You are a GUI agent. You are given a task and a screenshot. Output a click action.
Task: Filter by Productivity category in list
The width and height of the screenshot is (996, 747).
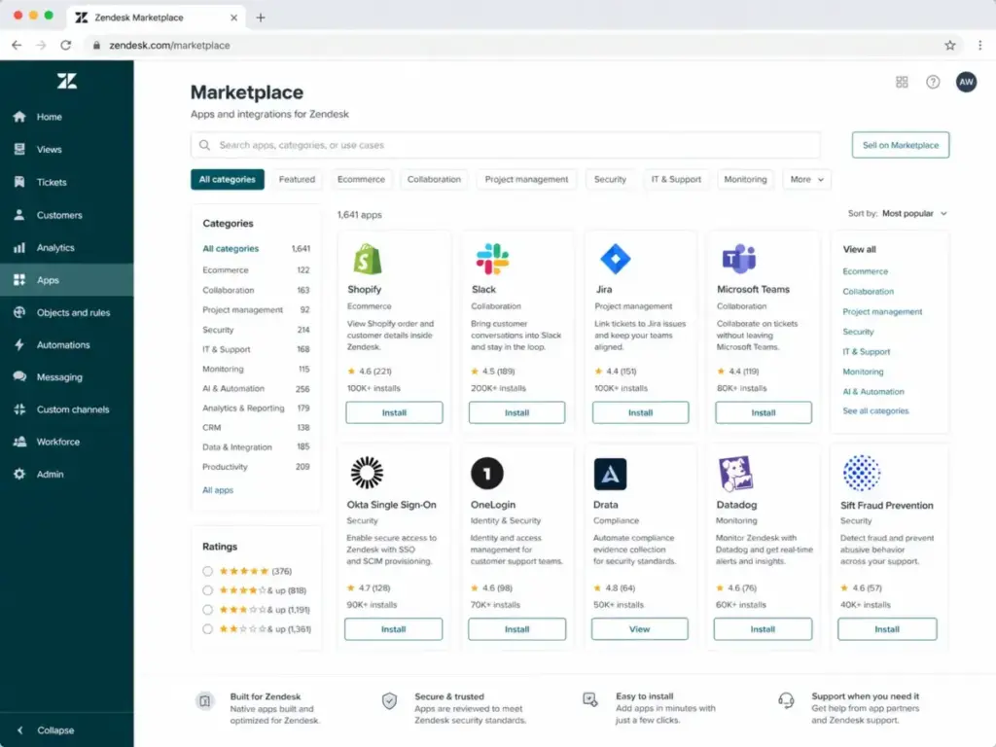click(256, 467)
